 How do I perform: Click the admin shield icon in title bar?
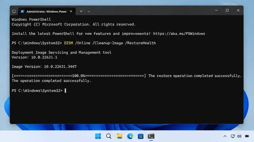pyautogui.click(x=14, y=11)
